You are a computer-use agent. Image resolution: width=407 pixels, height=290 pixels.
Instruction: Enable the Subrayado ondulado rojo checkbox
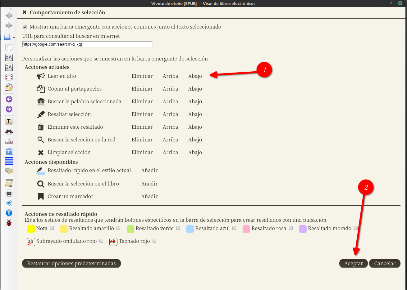(x=101, y=241)
